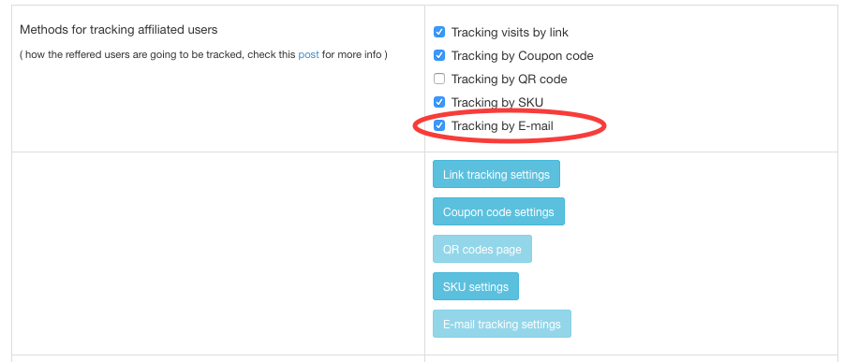Open Link tracking settings
844x362 pixels.
pyautogui.click(x=496, y=174)
